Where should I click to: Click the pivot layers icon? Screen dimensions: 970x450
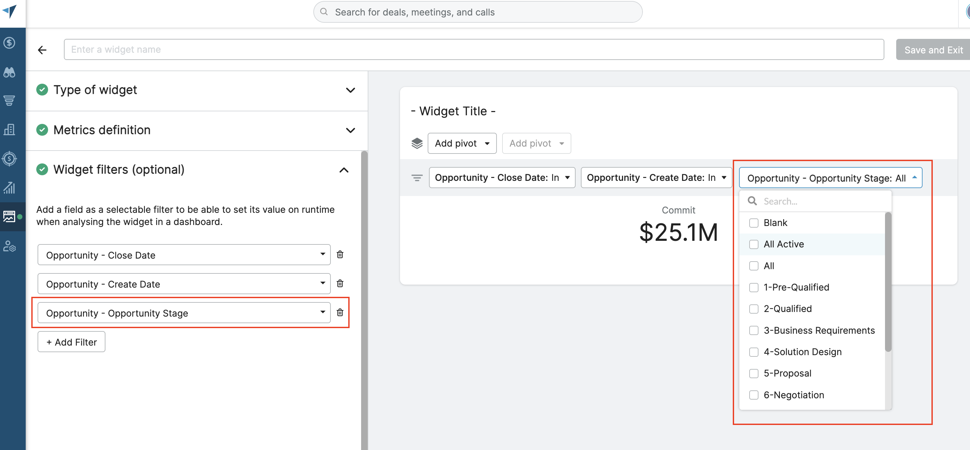(417, 144)
